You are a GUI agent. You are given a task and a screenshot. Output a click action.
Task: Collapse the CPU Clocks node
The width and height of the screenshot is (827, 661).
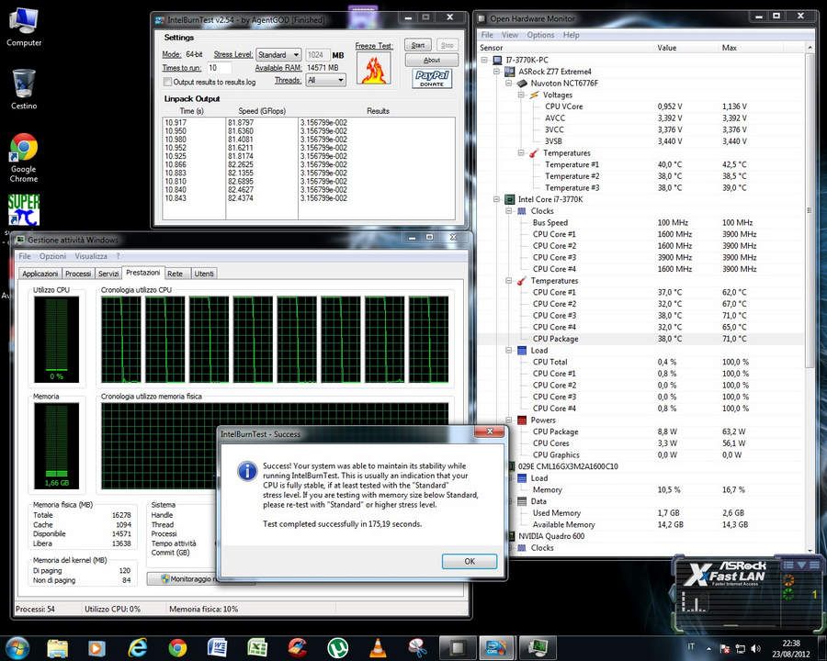(508, 211)
